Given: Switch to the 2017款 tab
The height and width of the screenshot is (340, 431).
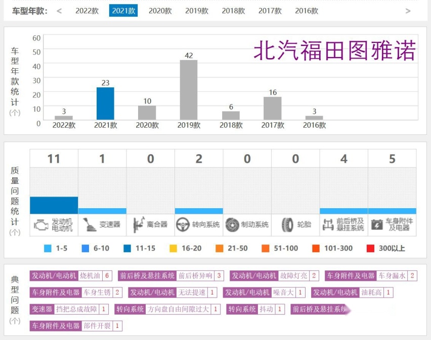Looking at the screenshot, I should (270, 11).
